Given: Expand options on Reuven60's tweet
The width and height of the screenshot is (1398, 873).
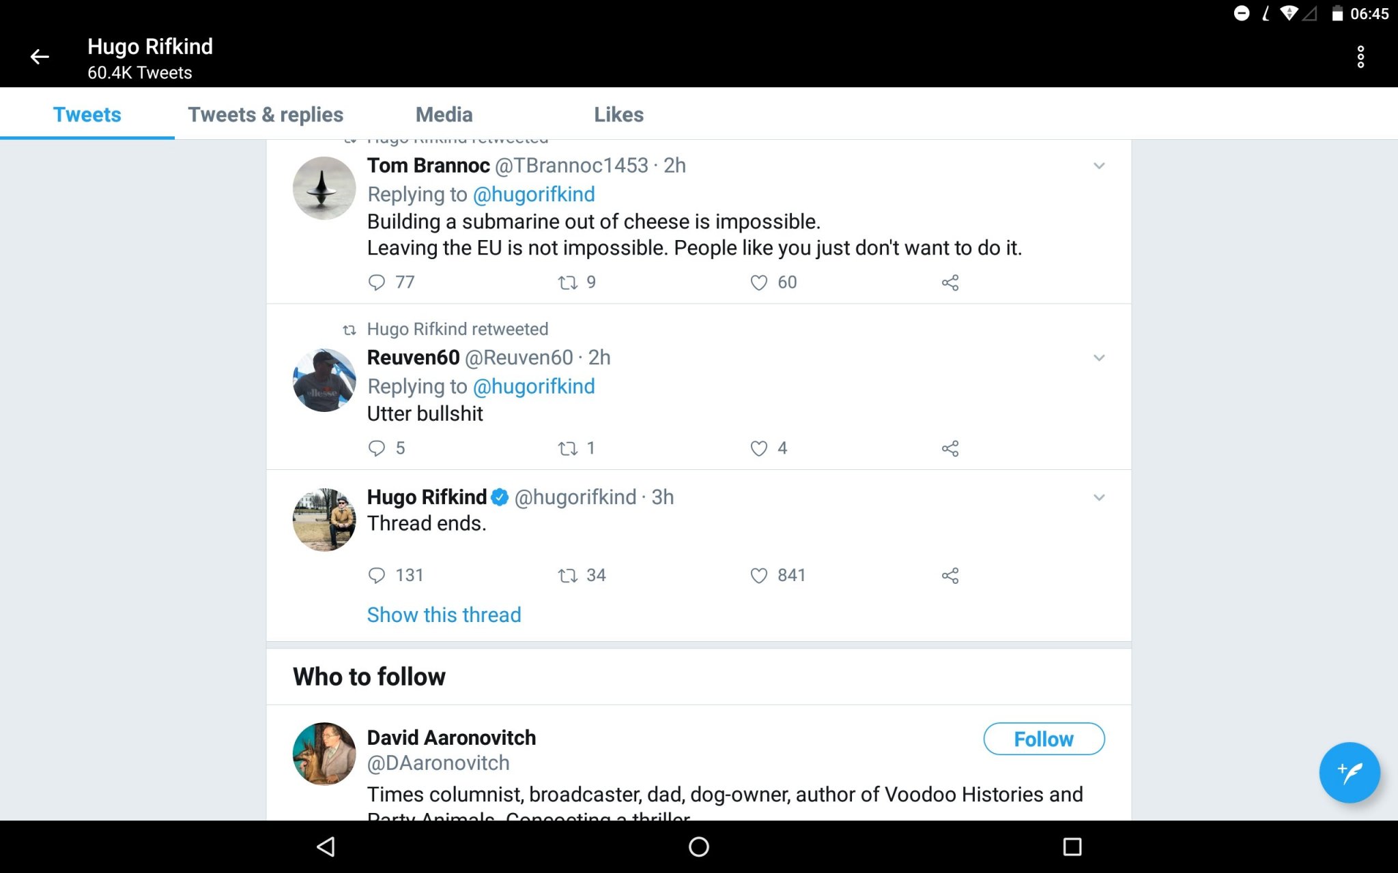Looking at the screenshot, I should pyautogui.click(x=1099, y=357).
